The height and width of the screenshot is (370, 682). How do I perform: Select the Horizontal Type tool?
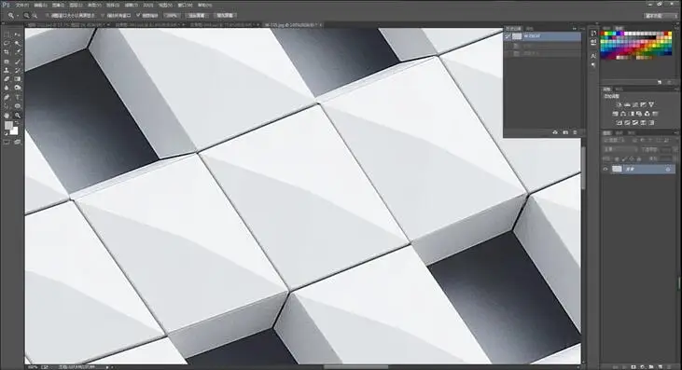coord(18,97)
